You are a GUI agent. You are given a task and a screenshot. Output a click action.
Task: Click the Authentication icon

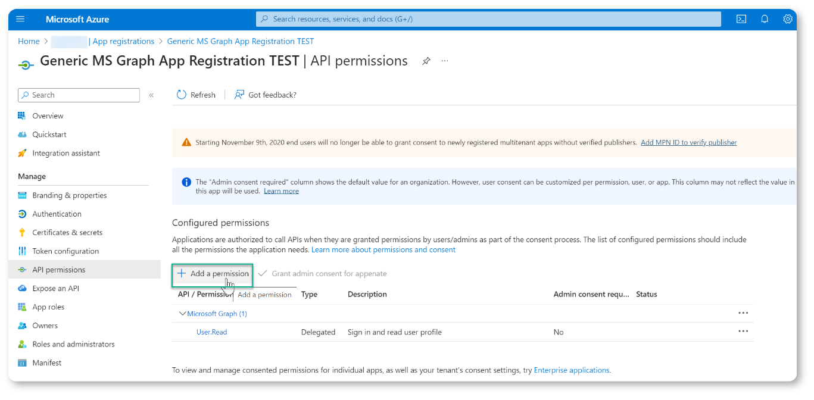click(22, 214)
